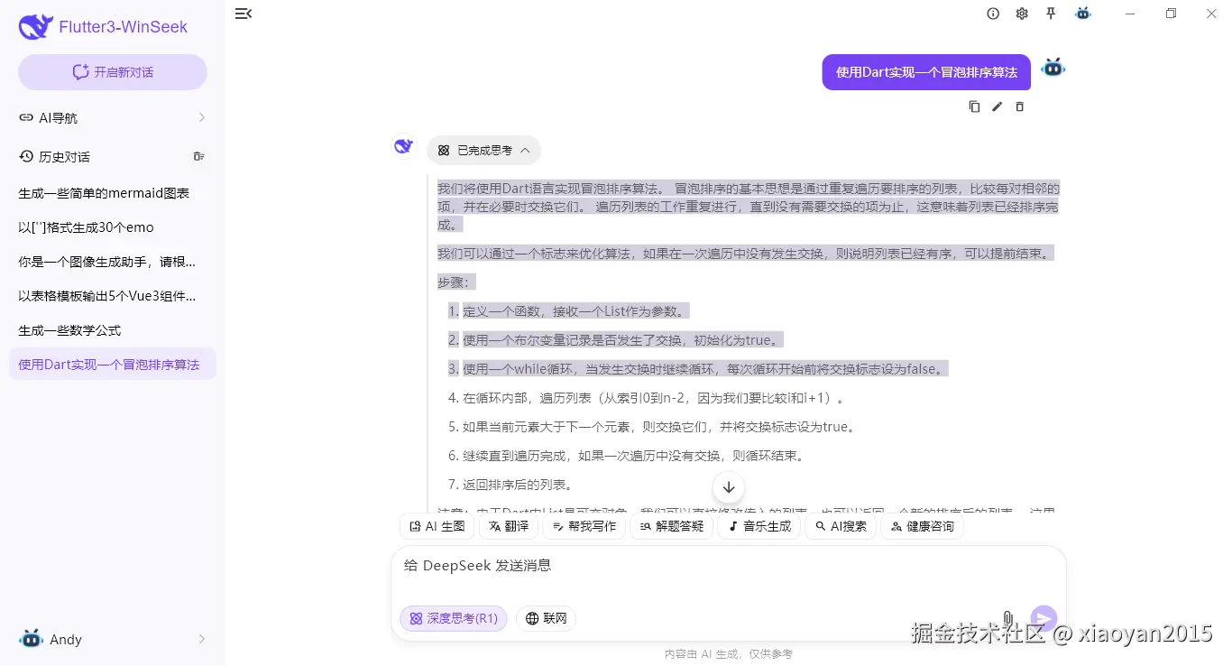
Task: Start a new chat with 开启新对话
Action: 112,71
